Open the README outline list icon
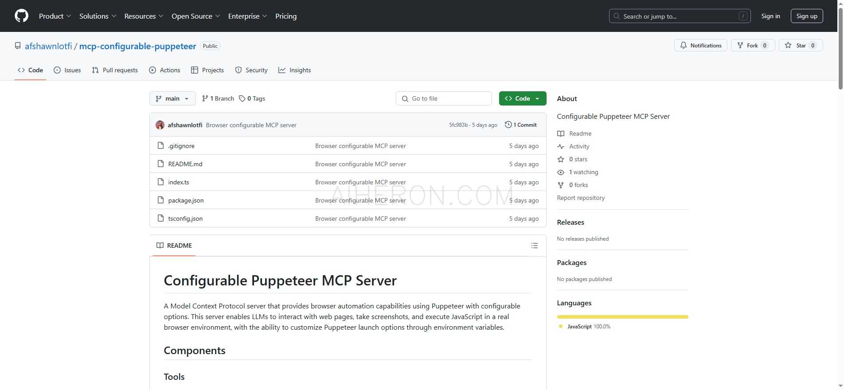 tap(535, 246)
